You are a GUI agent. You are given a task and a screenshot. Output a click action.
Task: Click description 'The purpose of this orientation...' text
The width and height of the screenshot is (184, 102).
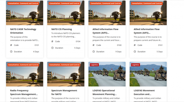pyautogui.click(x=24, y=39)
